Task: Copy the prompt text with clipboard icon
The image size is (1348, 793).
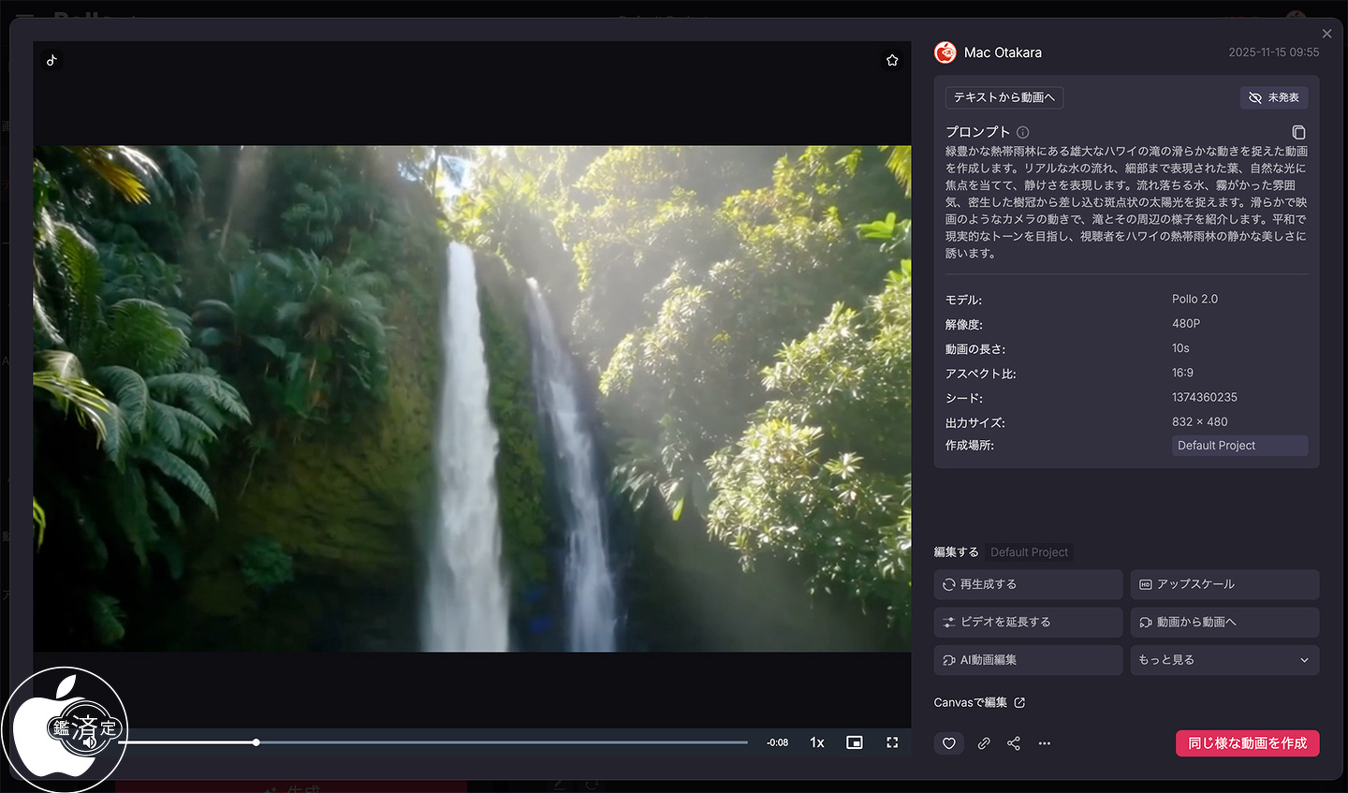Action: pyautogui.click(x=1298, y=132)
